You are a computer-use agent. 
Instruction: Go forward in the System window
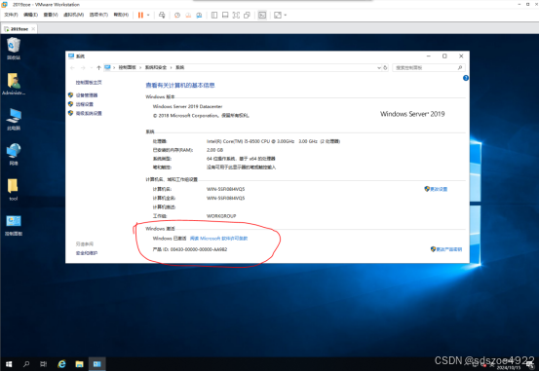click(83, 67)
